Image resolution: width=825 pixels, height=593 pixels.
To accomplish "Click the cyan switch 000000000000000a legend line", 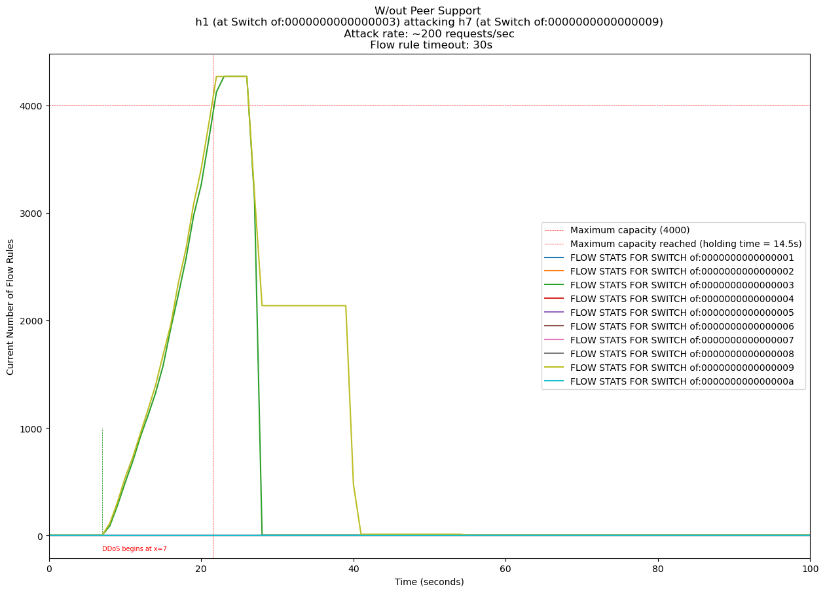I will [555, 381].
